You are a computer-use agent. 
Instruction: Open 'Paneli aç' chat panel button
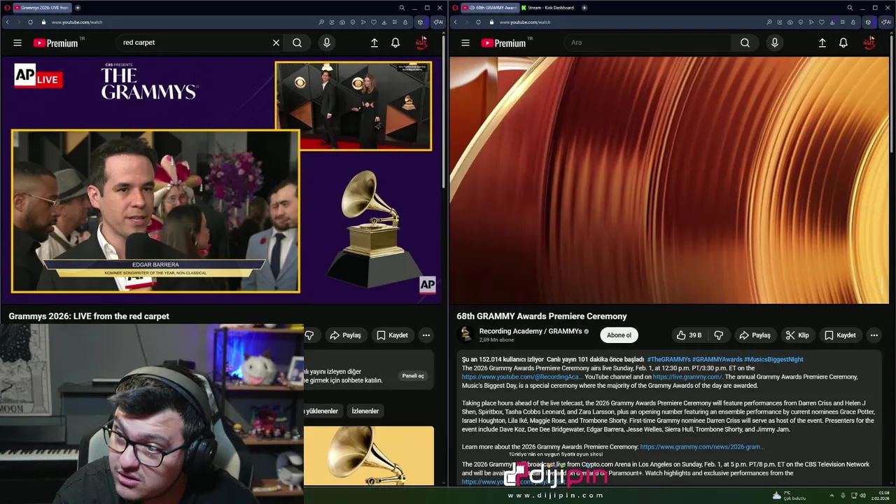413,376
